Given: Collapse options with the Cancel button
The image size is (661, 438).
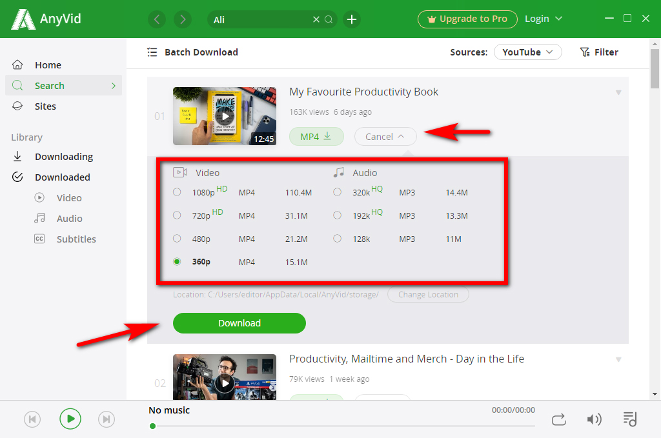Looking at the screenshot, I should coord(385,137).
